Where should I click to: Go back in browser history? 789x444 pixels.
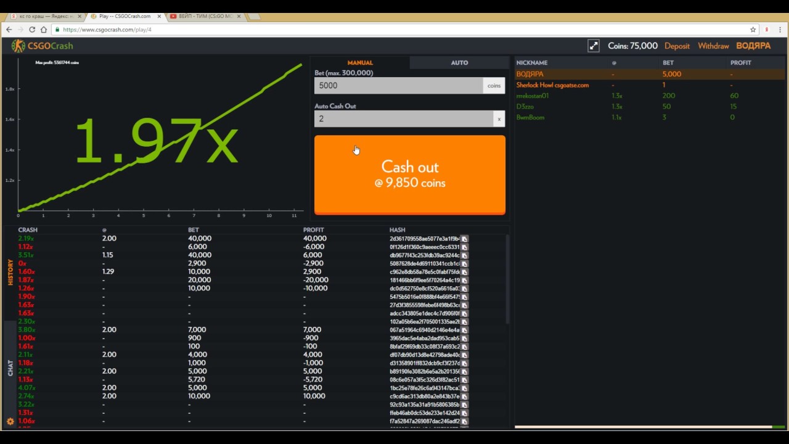coord(9,29)
